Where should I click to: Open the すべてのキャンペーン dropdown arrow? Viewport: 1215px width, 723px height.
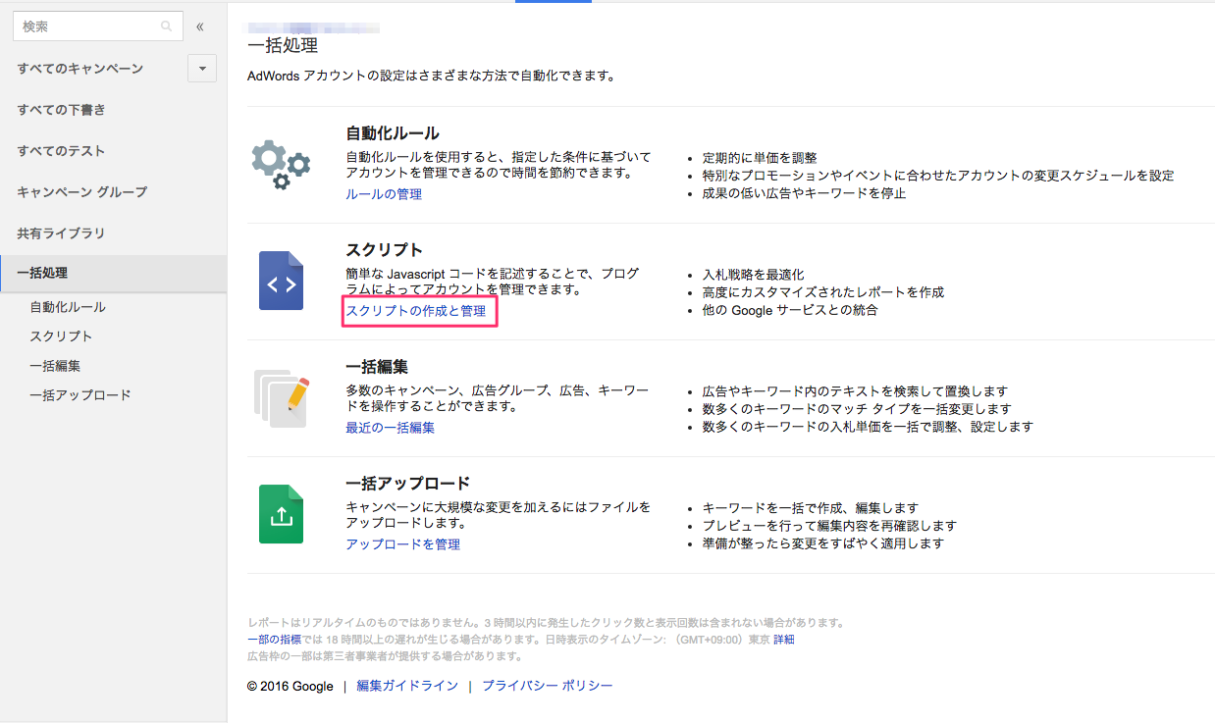coord(201,69)
